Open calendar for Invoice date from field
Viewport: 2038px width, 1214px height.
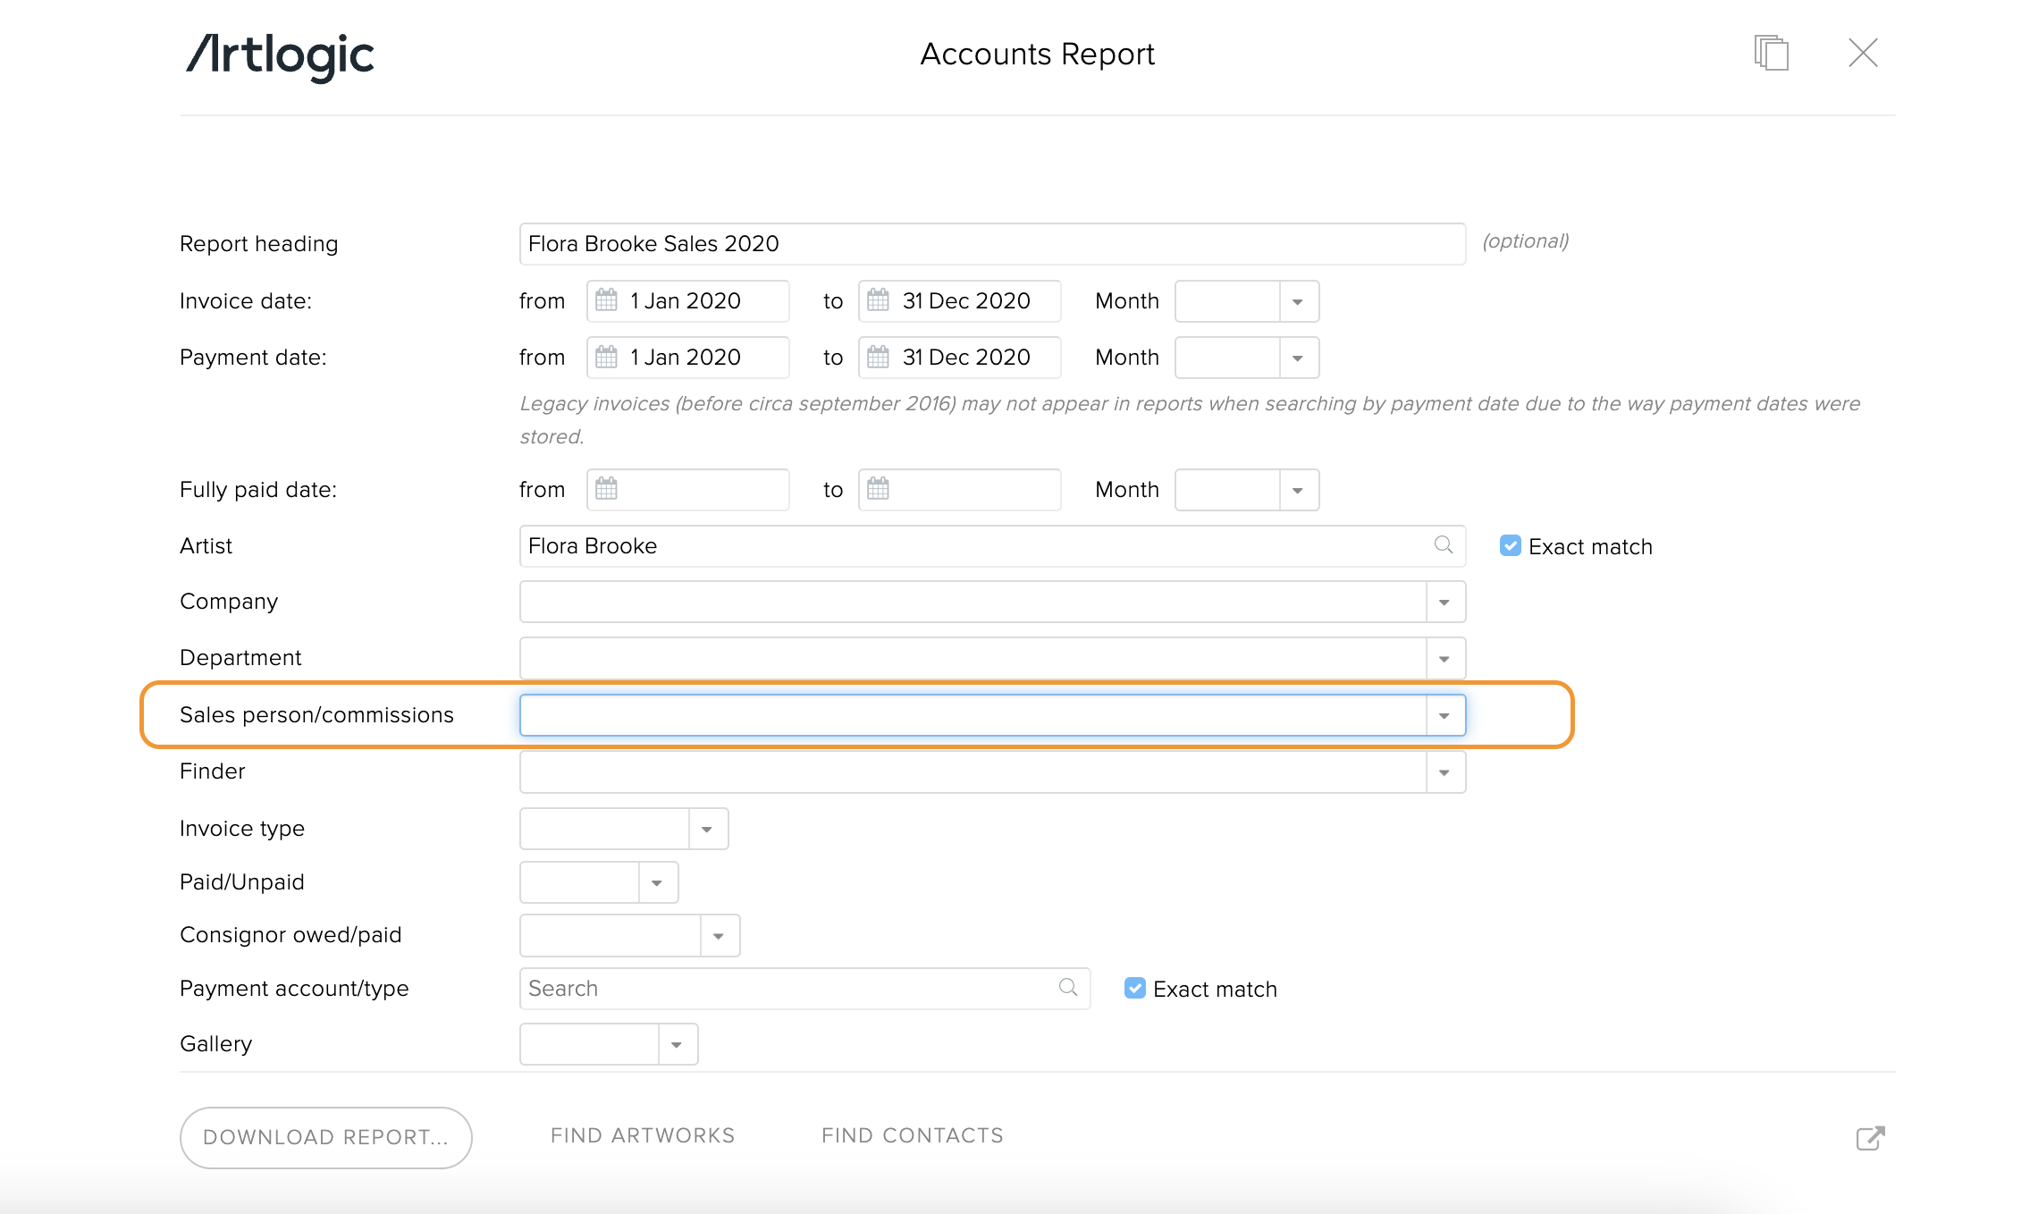606,300
